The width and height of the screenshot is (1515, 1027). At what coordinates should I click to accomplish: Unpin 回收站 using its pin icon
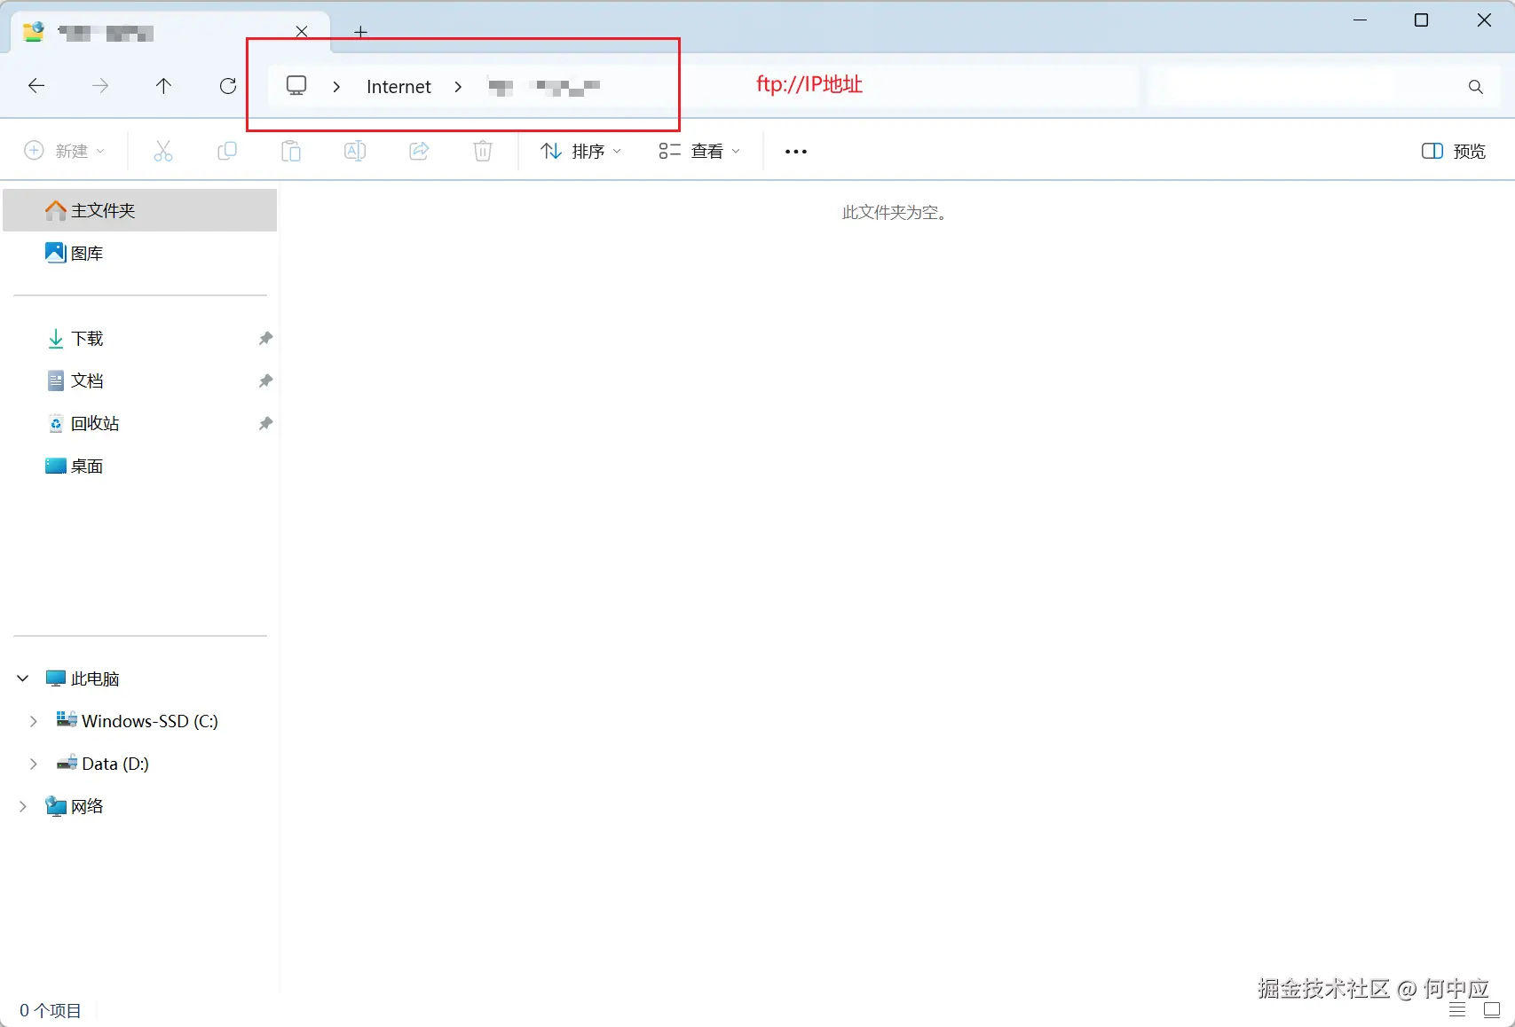[x=265, y=423]
